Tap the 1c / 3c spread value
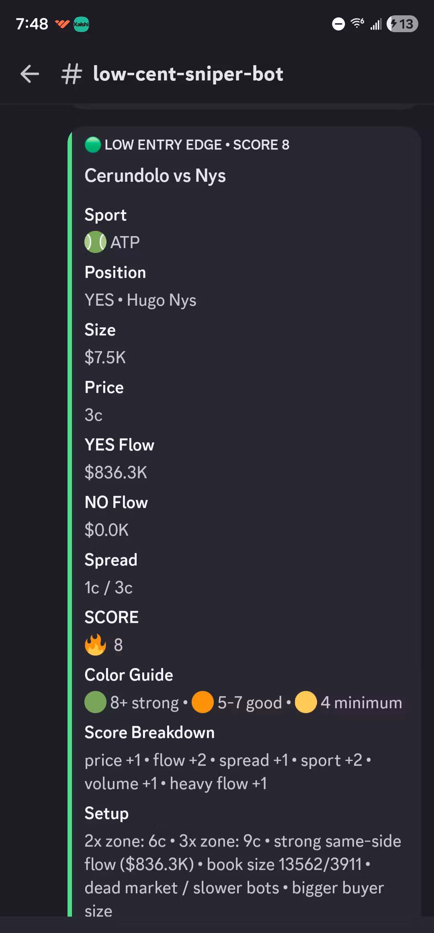Image resolution: width=434 pixels, height=933 pixels. coord(108,588)
